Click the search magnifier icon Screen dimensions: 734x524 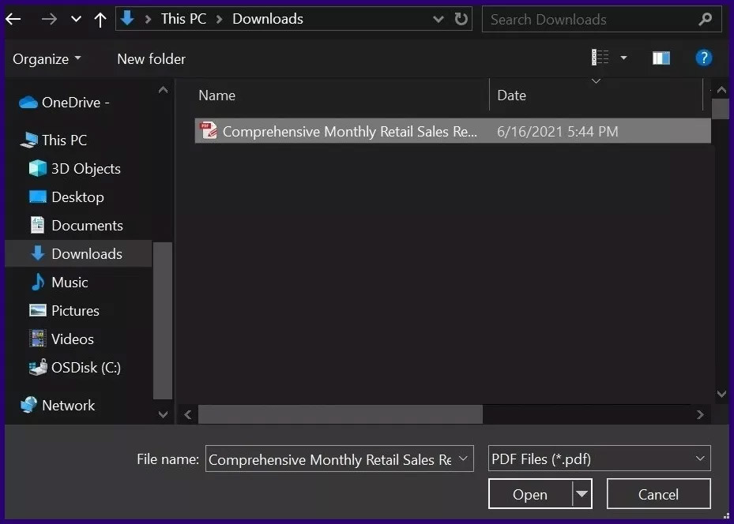coord(705,19)
